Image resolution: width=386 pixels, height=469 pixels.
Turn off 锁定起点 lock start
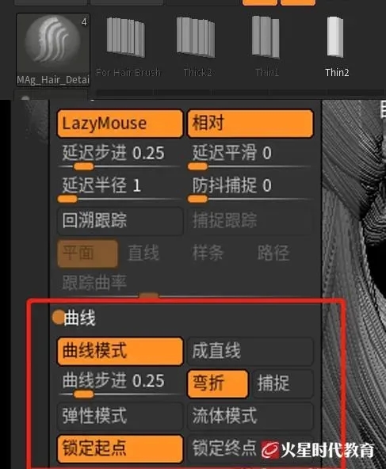[120, 448]
